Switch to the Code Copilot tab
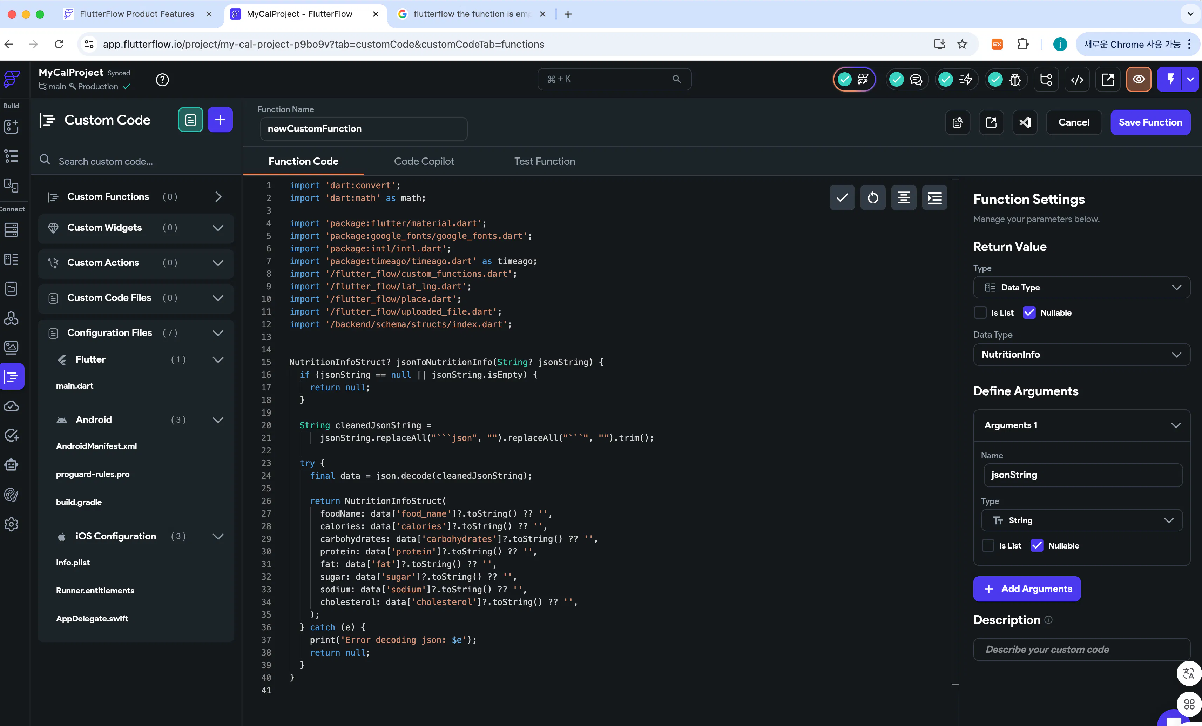This screenshot has height=726, width=1202. pos(424,161)
